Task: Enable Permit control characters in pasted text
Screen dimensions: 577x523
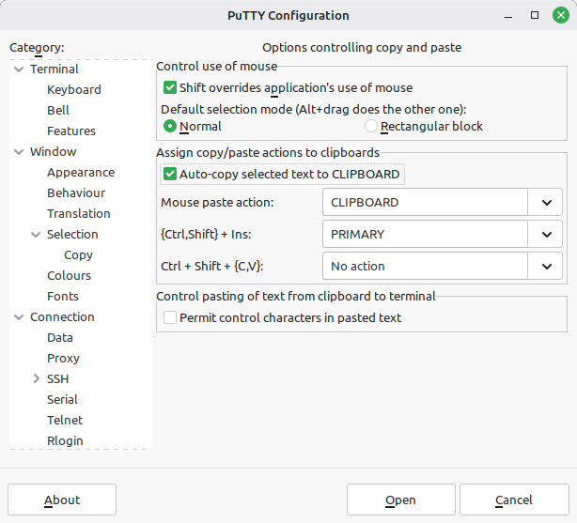Action: click(x=170, y=318)
